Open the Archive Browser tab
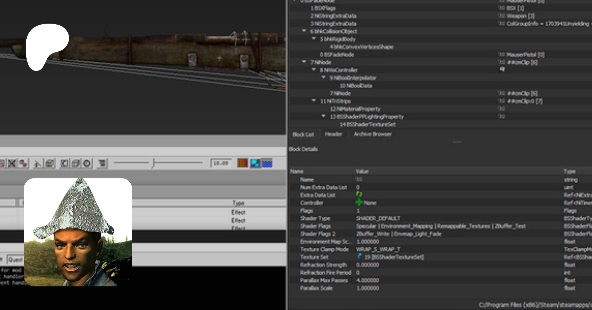The height and width of the screenshot is (310, 592). pyautogui.click(x=373, y=134)
